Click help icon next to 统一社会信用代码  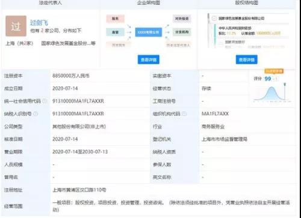click(45, 101)
